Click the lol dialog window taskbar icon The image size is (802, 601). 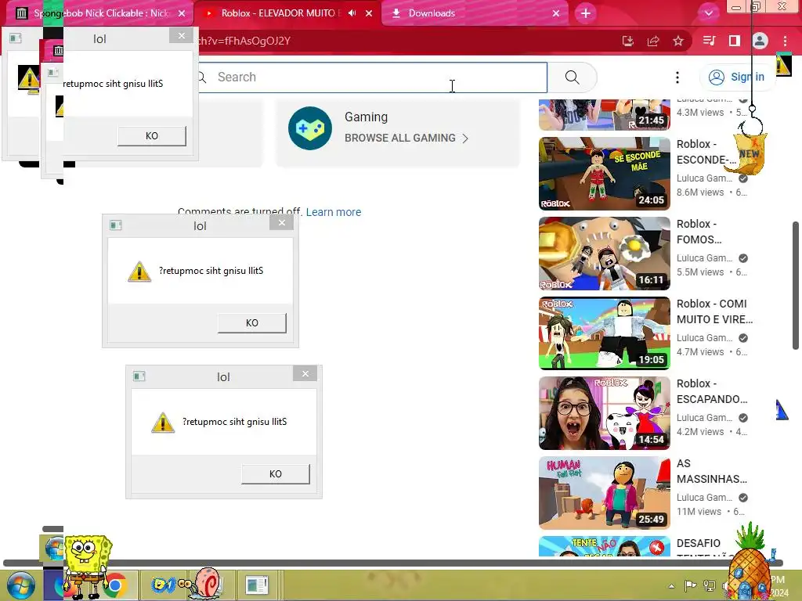coord(257,585)
